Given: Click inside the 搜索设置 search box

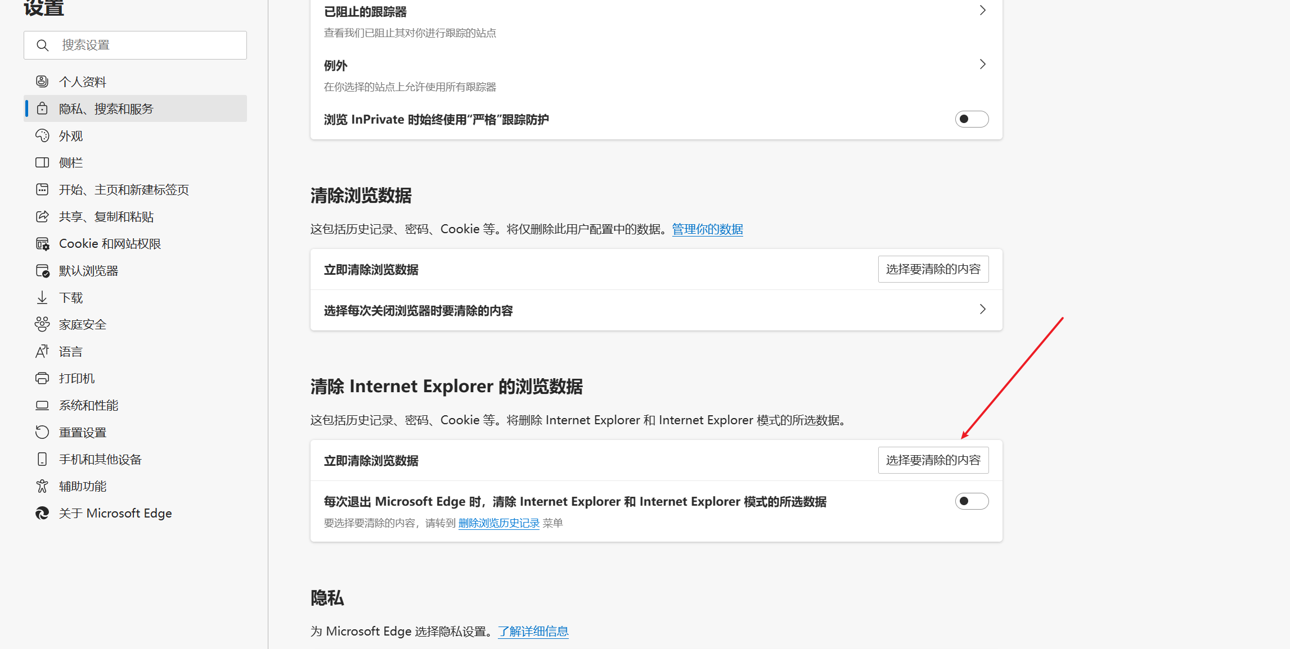Looking at the screenshot, I should tap(135, 45).
